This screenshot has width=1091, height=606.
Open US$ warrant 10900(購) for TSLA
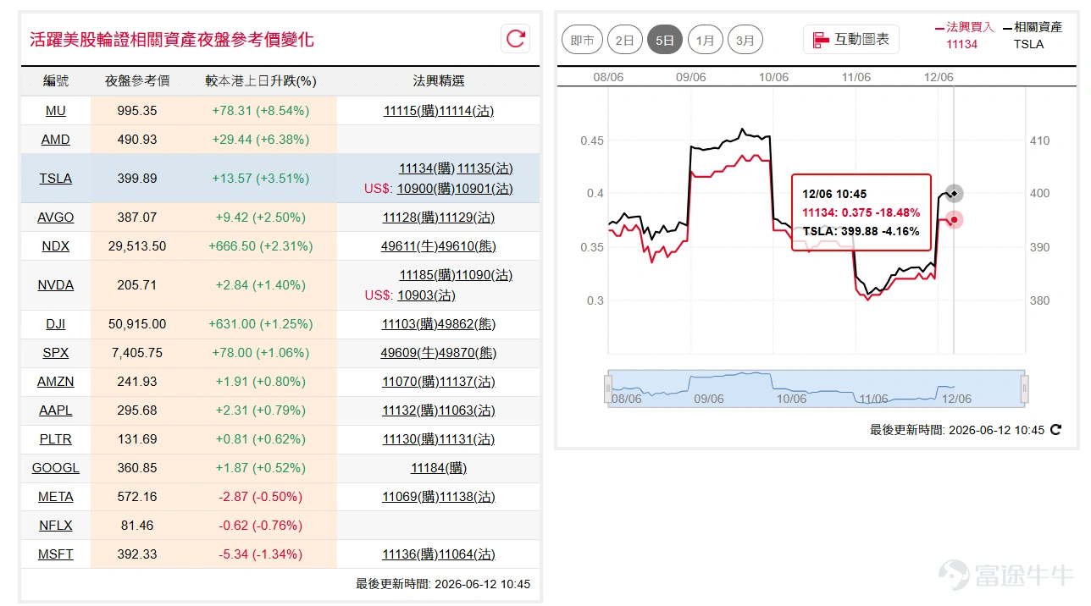pyautogui.click(x=425, y=189)
